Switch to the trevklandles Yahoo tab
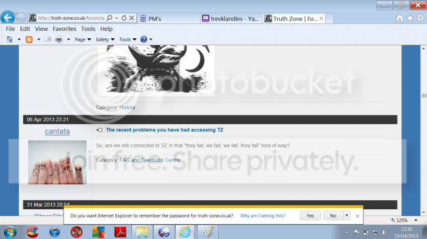 coord(232,19)
